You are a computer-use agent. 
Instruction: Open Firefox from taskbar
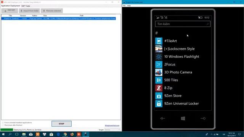coord(72,134)
